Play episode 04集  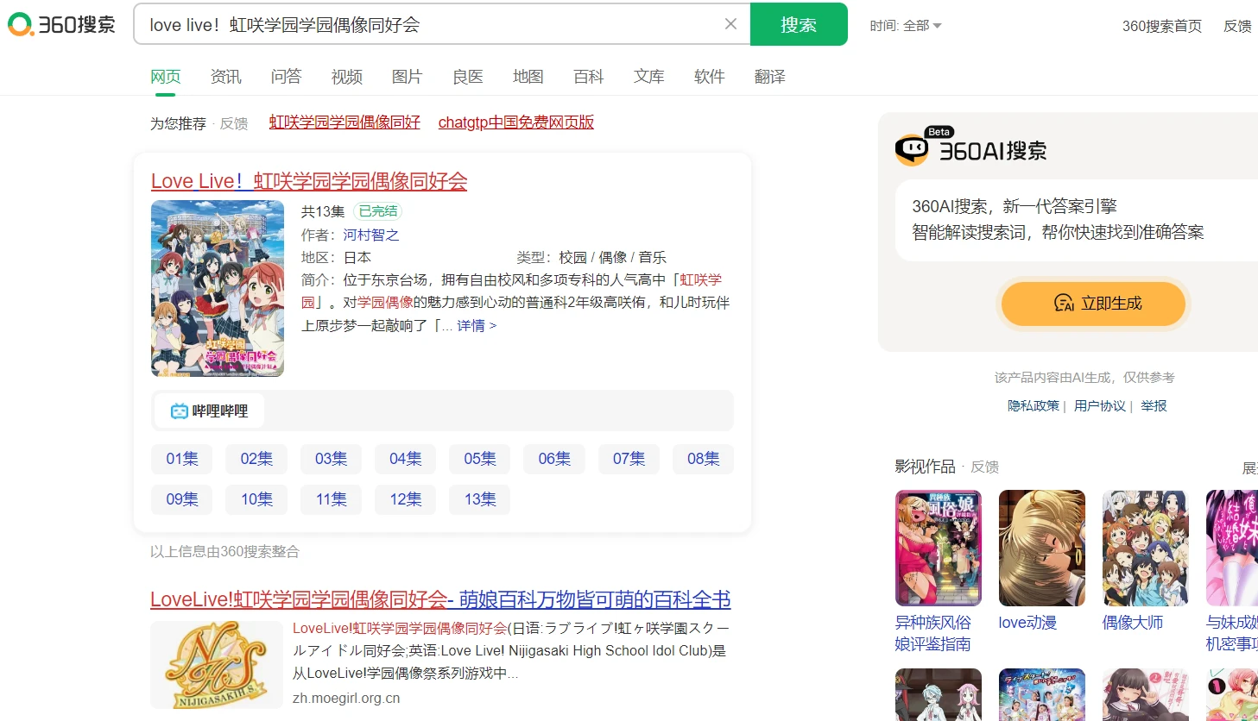[406, 459]
